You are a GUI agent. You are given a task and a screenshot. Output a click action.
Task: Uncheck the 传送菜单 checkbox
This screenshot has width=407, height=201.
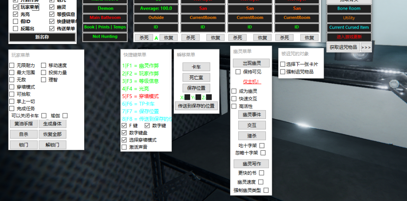52,28
